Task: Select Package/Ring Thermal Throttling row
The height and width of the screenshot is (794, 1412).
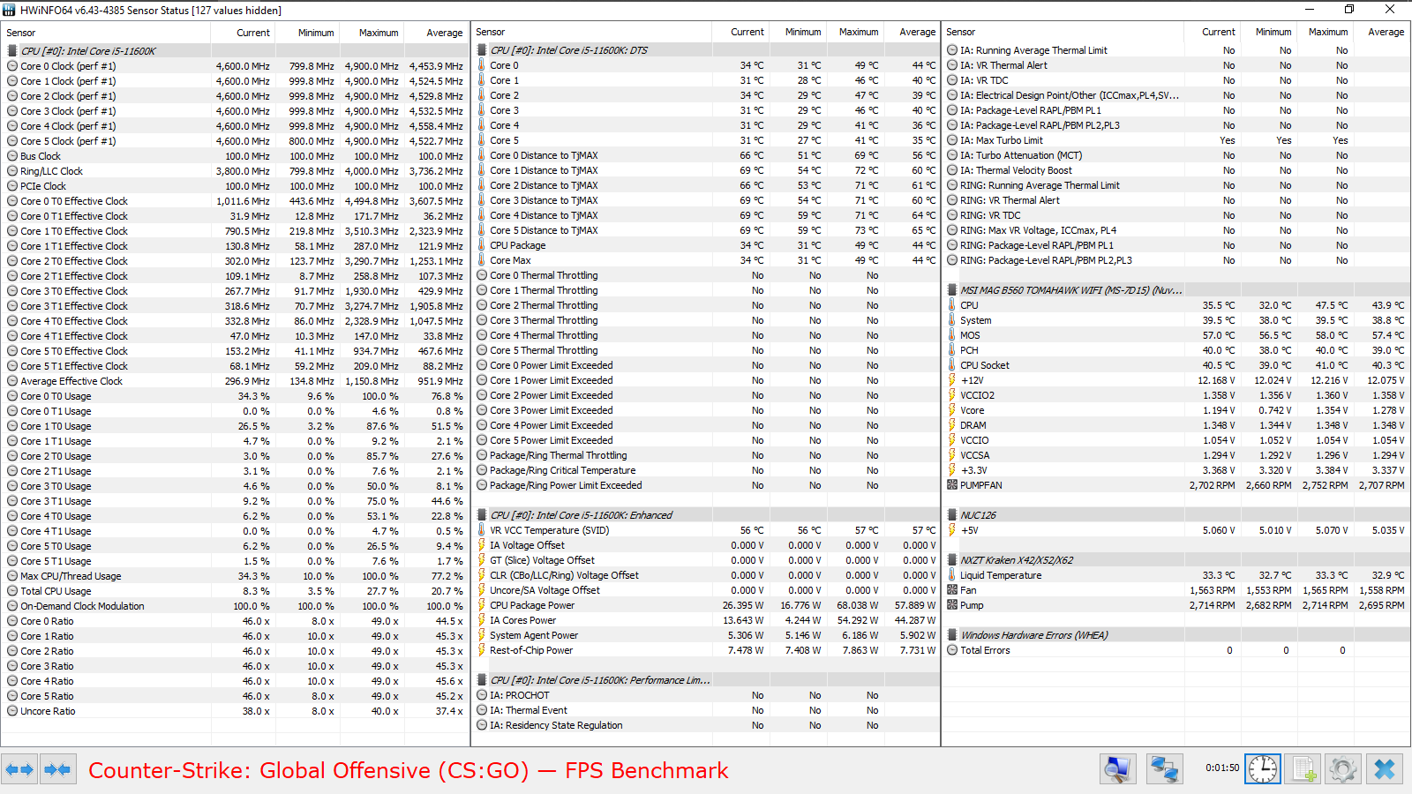Action: (706, 455)
